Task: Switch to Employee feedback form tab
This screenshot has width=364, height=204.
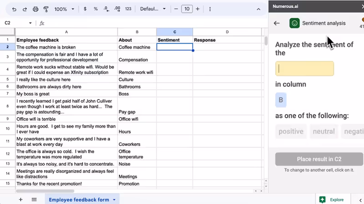Action: point(79,199)
